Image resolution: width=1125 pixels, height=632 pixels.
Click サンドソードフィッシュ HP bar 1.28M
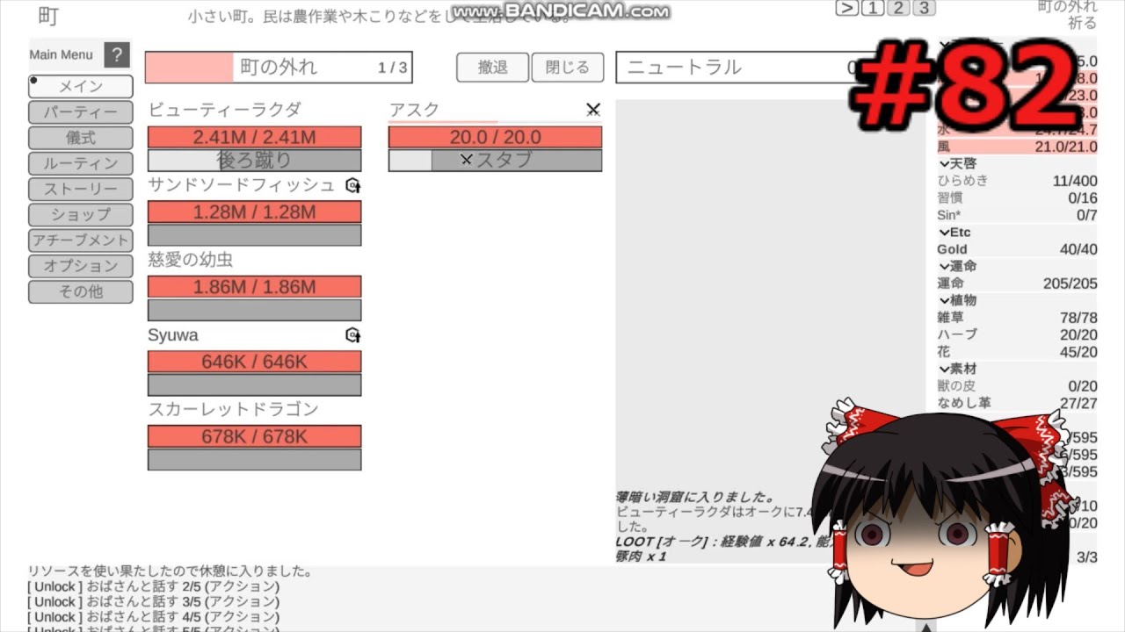(x=254, y=212)
